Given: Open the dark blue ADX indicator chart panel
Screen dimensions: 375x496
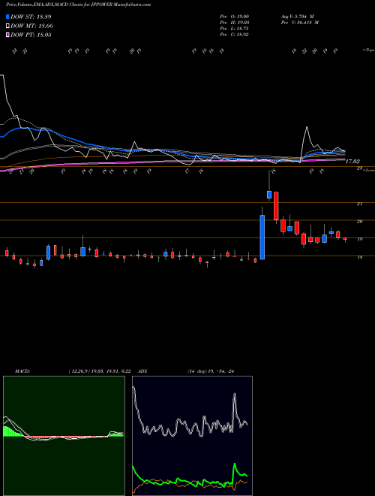Looking at the screenshot, I should (x=192, y=436).
